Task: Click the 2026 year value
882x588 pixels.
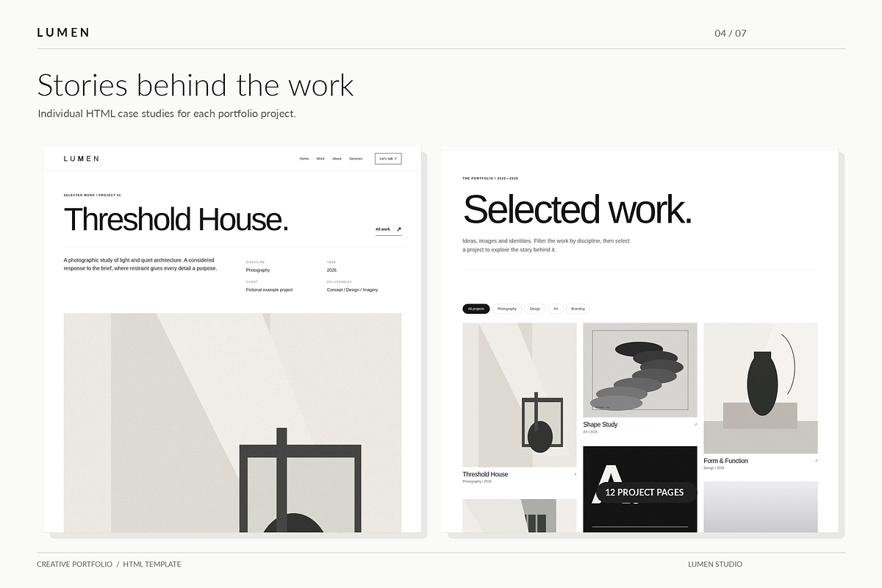Action: point(331,270)
